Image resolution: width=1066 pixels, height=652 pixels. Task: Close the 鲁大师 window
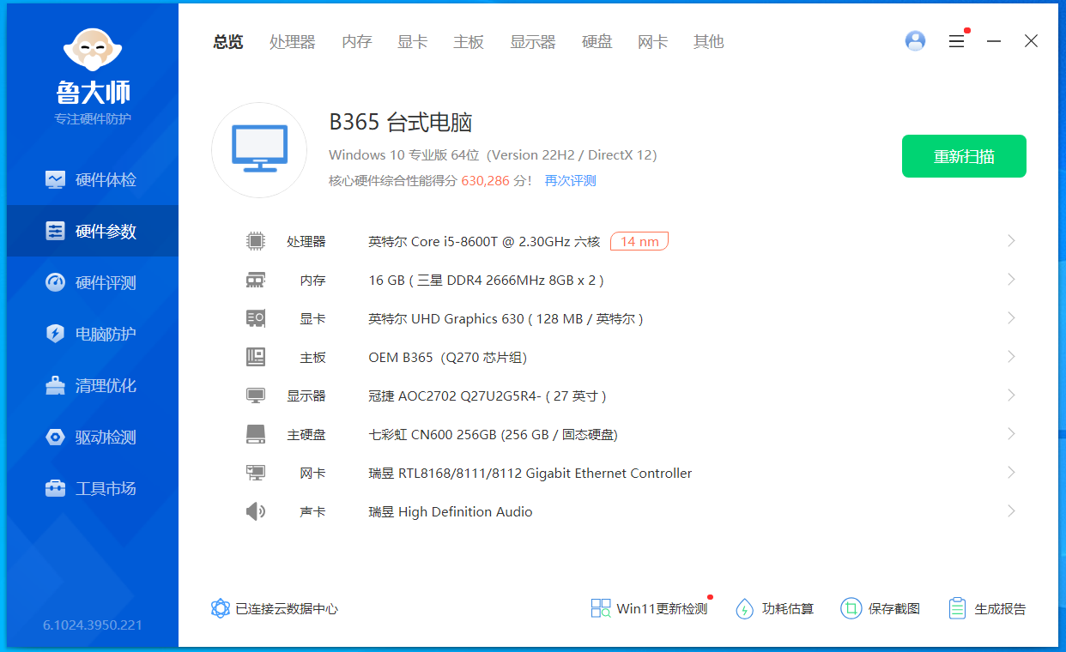tap(1031, 40)
